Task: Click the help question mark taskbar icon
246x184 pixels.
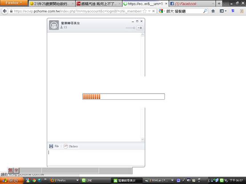Action: pos(194,180)
